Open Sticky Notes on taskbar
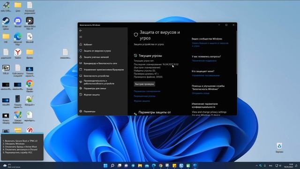The width and height of the screenshot is (300, 169). click(x=174, y=166)
